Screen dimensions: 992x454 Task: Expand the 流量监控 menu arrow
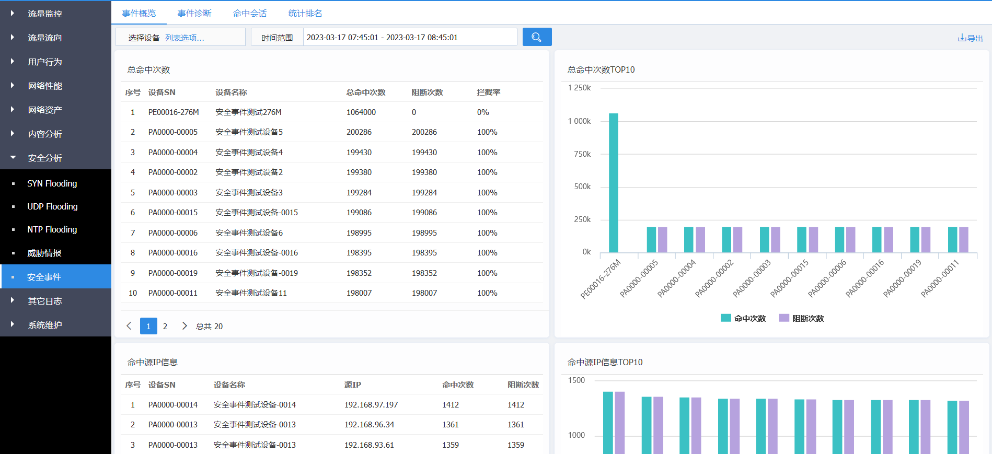click(13, 13)
